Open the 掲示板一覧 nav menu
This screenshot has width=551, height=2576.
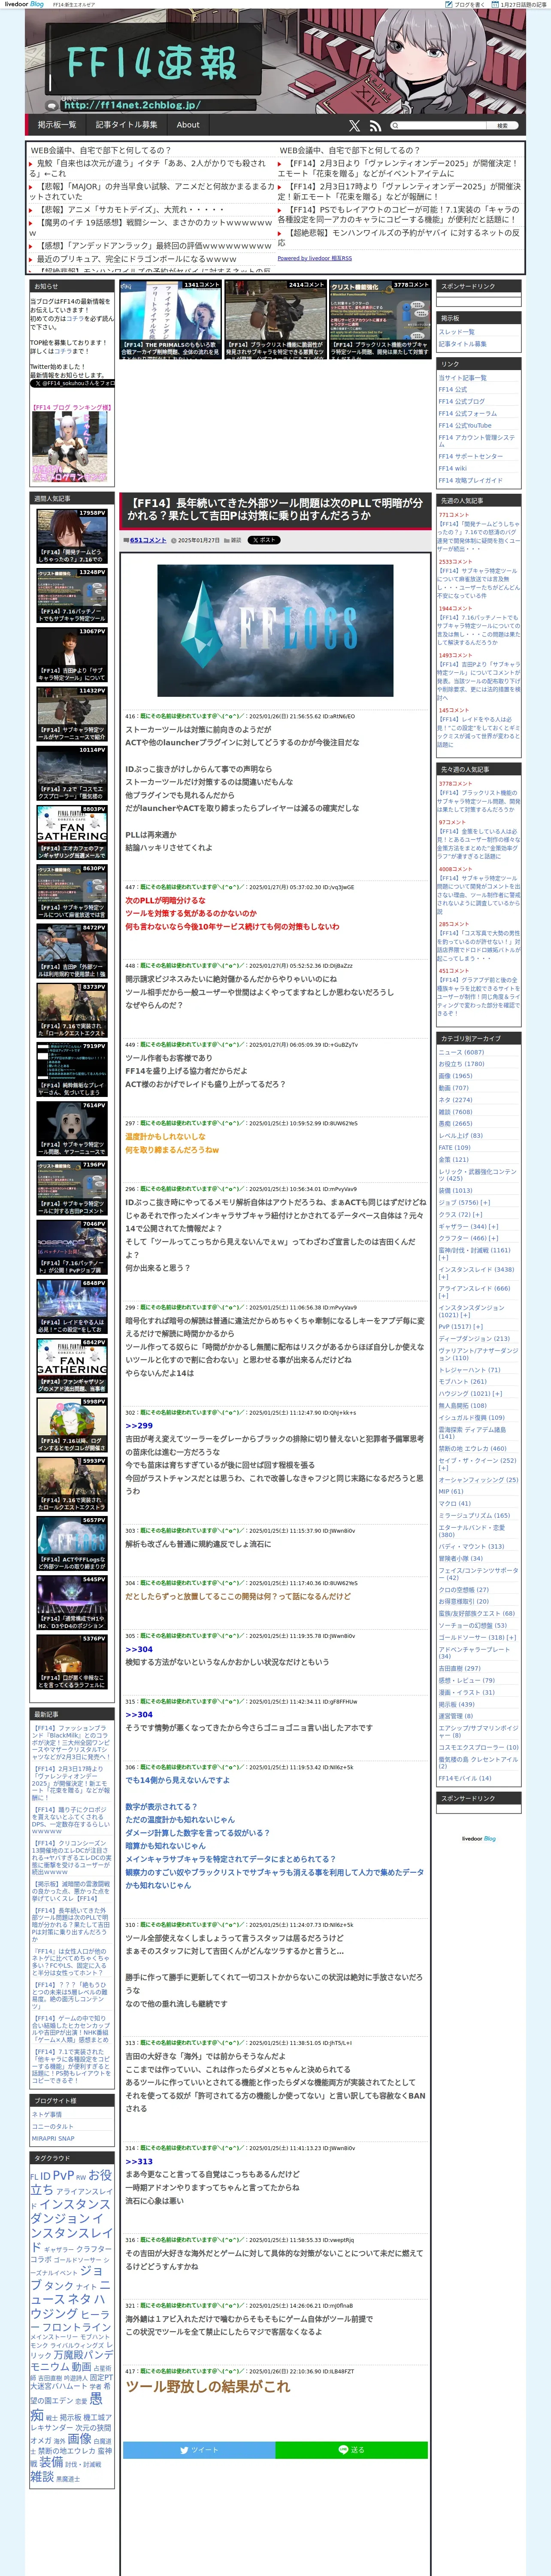click(x=57, y=125)
